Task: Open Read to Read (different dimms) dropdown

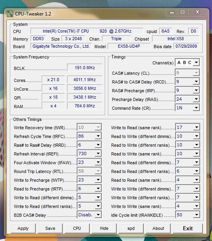Action: click(x=188, y=162)
